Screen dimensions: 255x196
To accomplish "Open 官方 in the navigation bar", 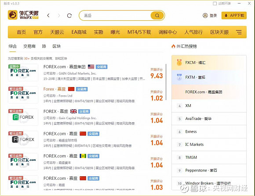I will [38, 32].
